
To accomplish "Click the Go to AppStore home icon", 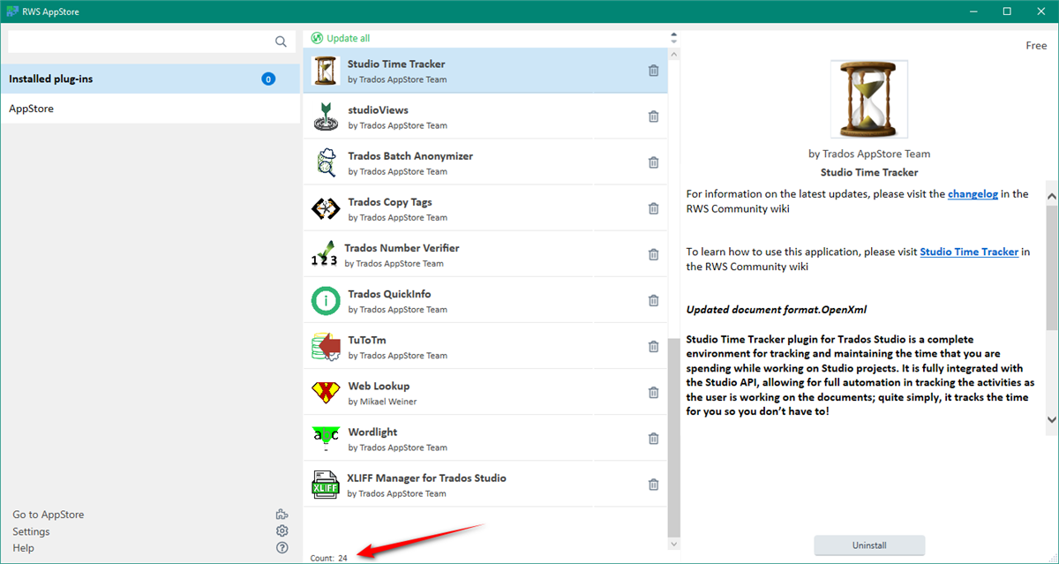I will click(282, 514).
